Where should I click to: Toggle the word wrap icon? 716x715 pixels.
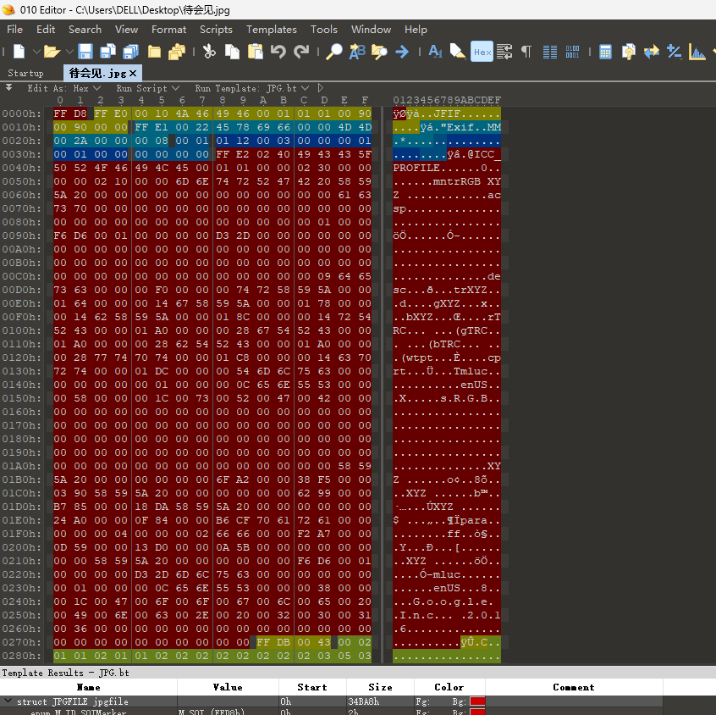pyautogui.click(x=504, y=52)
